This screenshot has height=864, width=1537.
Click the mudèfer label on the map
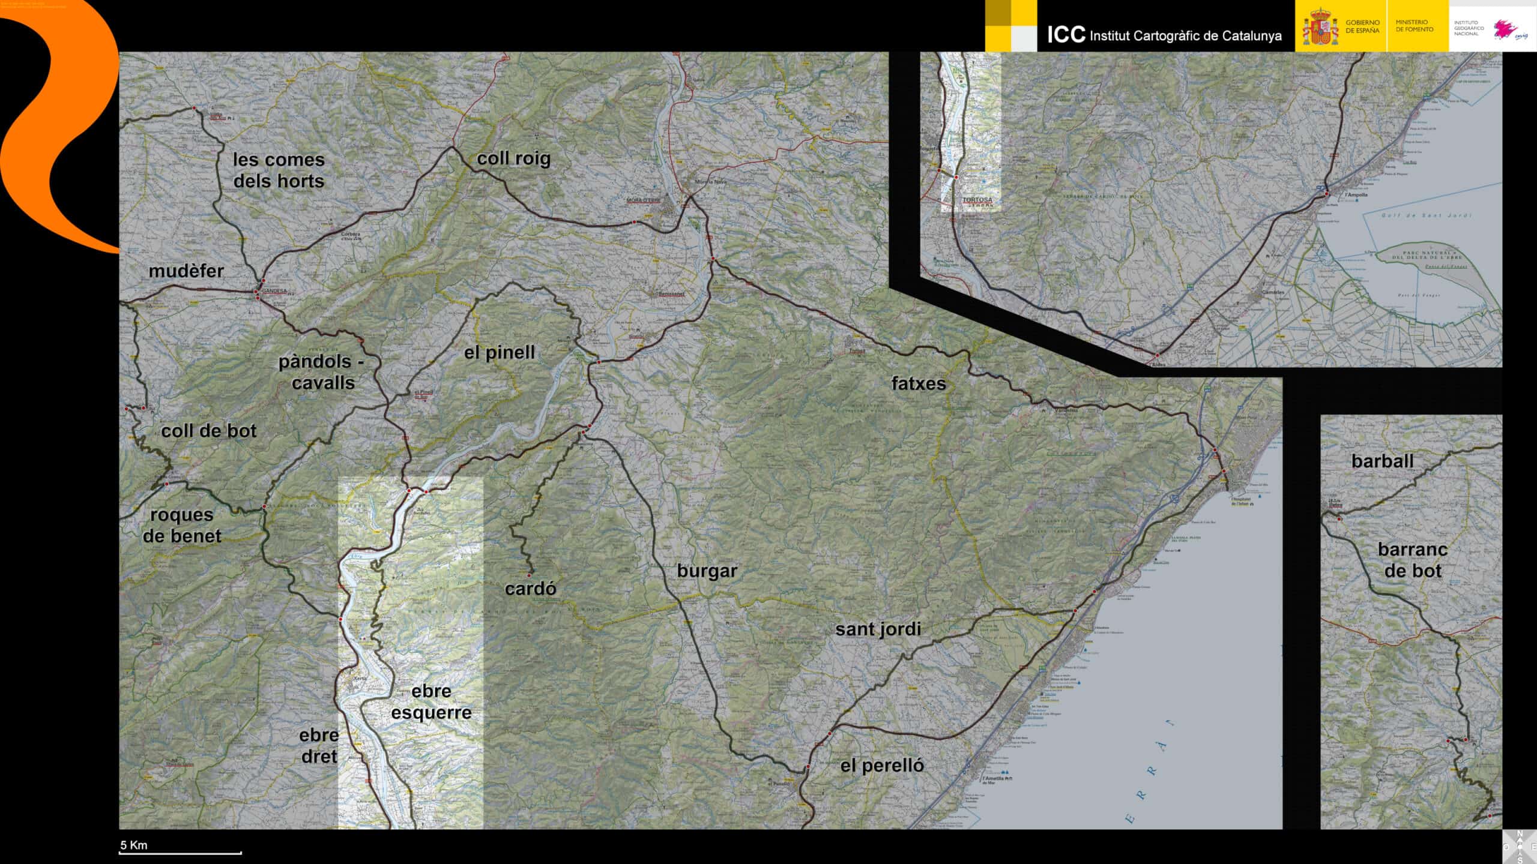coord(186,271)
